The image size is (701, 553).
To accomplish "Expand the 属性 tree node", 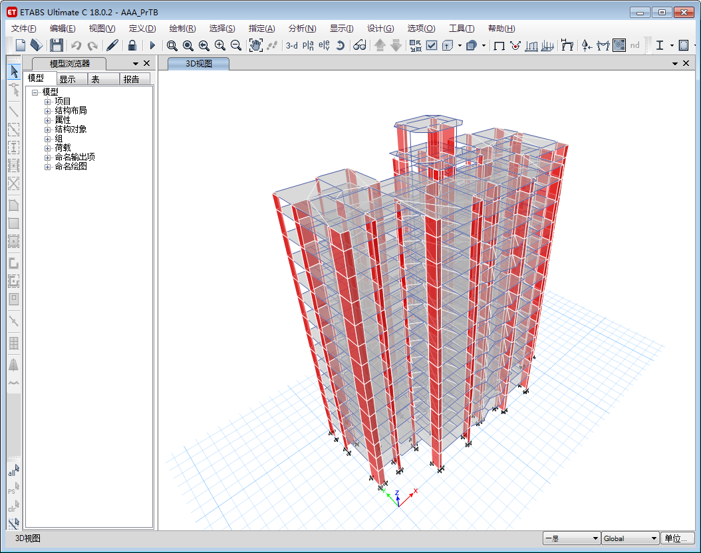I will coord(47,120).
